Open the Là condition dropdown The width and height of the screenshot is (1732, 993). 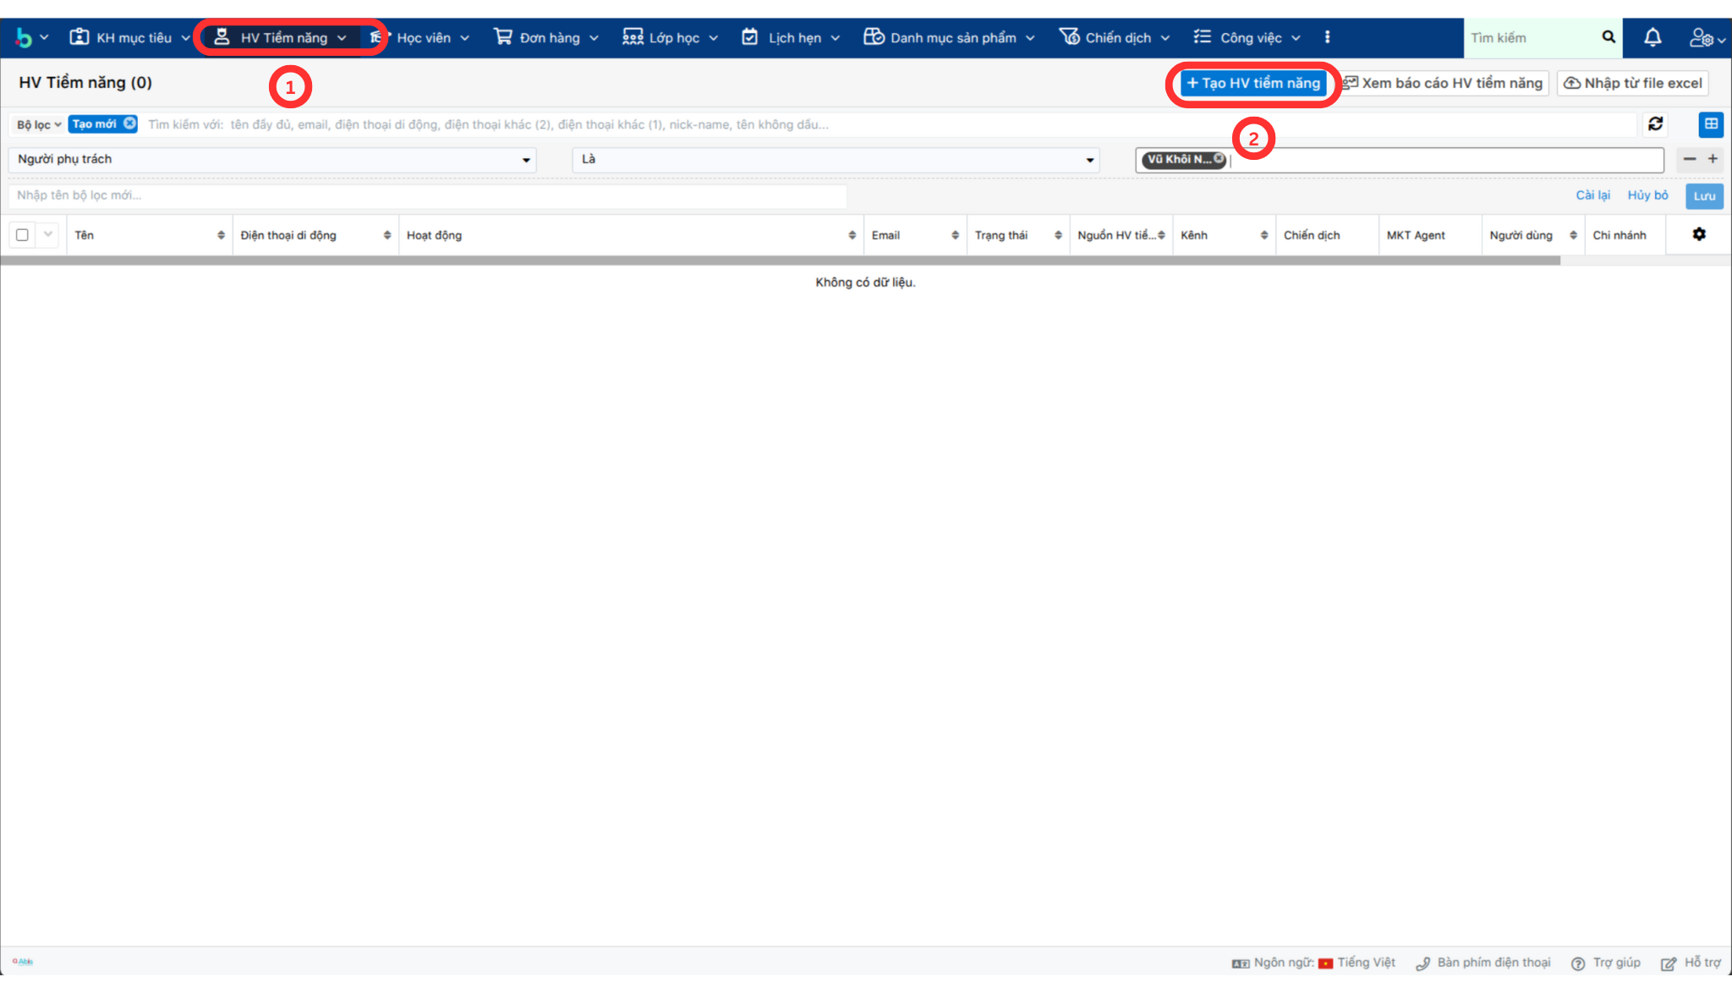point(836,159)
